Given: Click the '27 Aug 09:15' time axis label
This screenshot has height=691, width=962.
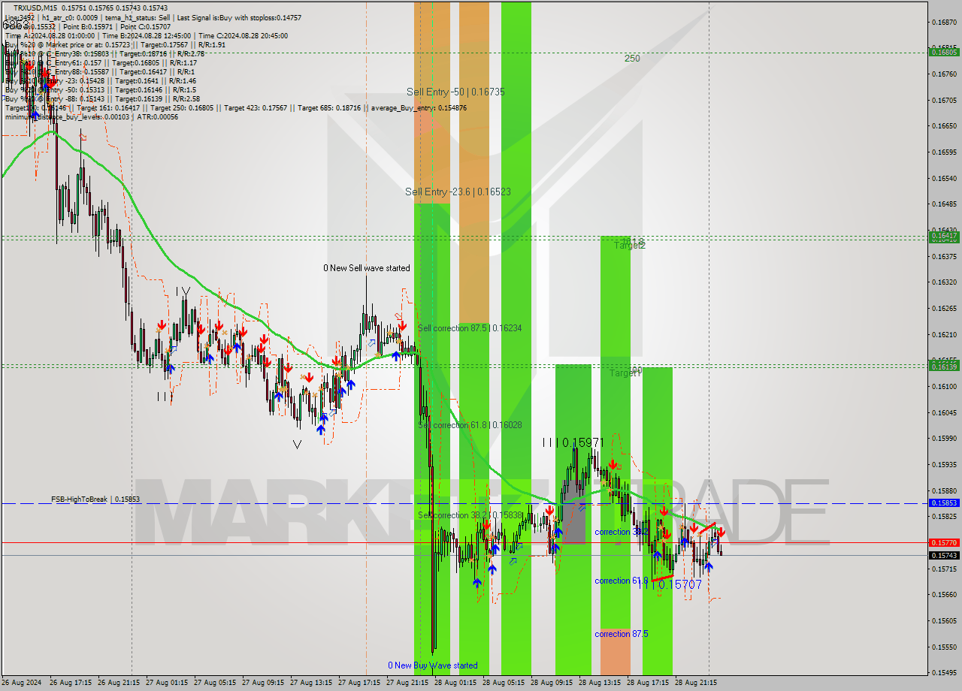Looking at the screenshot, I should pyautogui.click(x=263, y=683).
